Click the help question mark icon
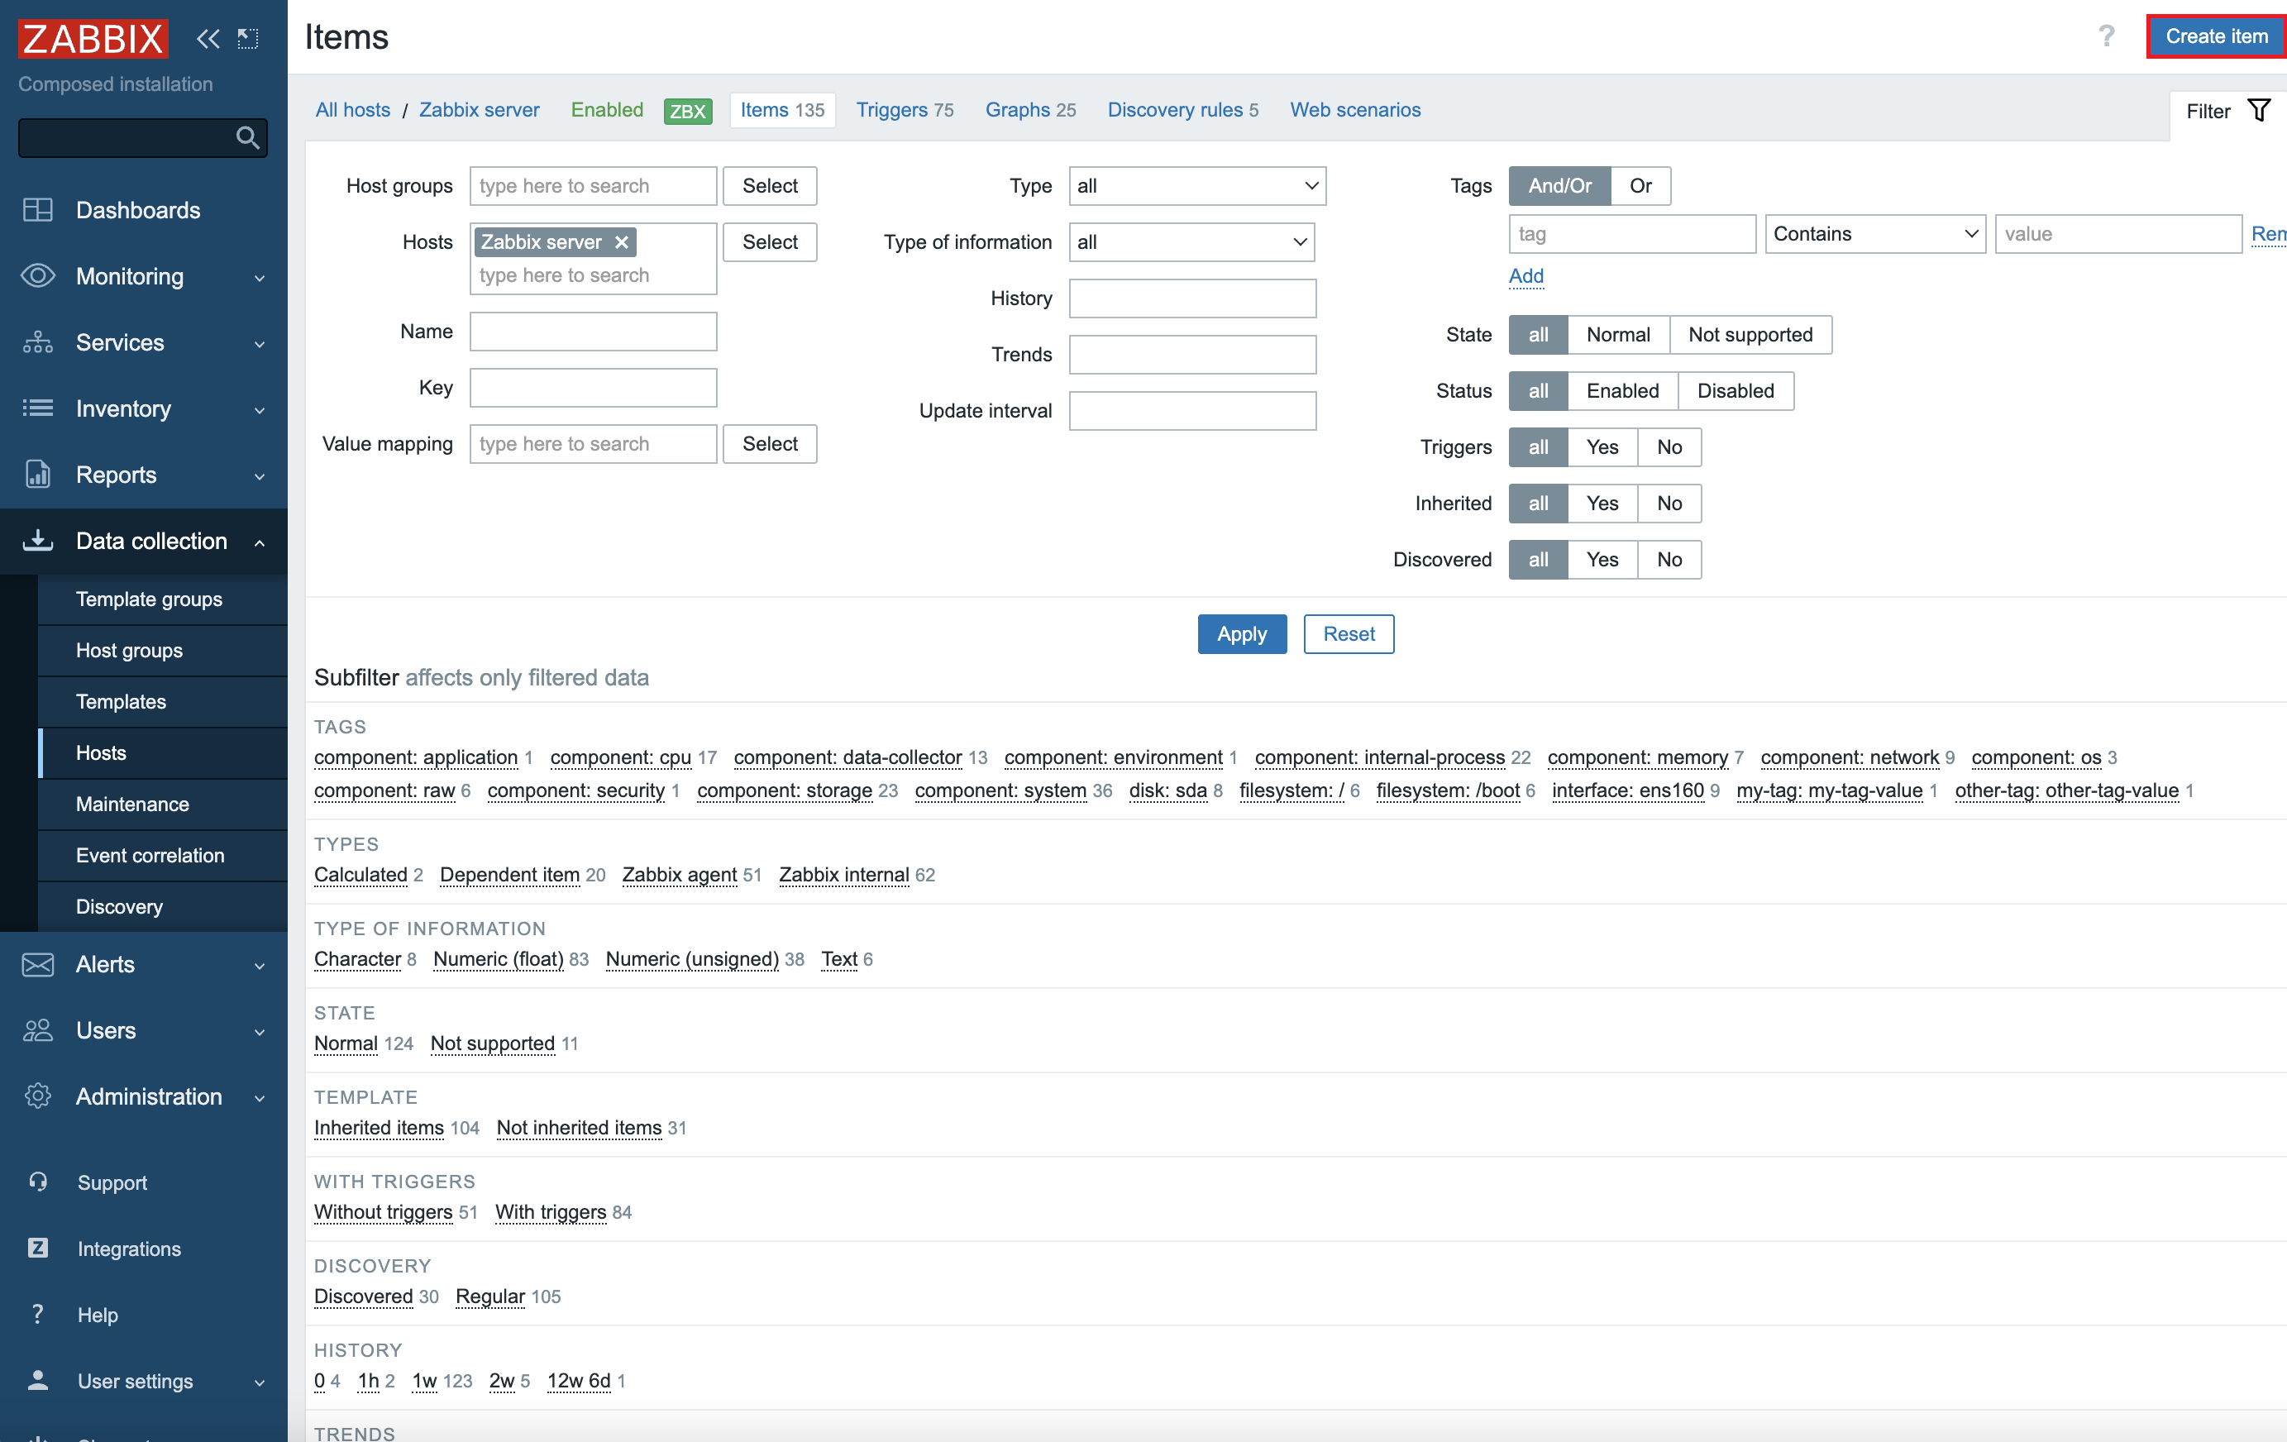The image size is (2287, 1442). point(2107,36)
